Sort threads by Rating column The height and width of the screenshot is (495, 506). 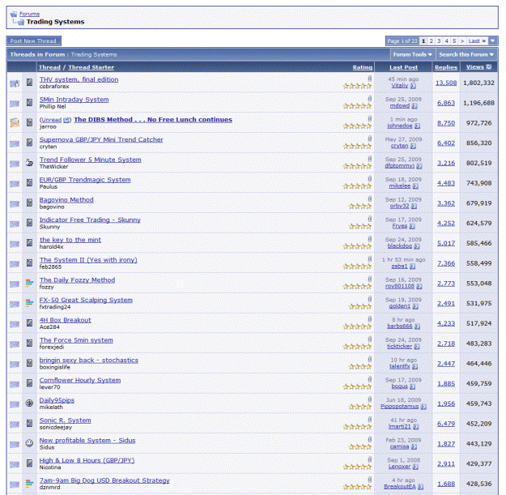[x=363, y=67]
